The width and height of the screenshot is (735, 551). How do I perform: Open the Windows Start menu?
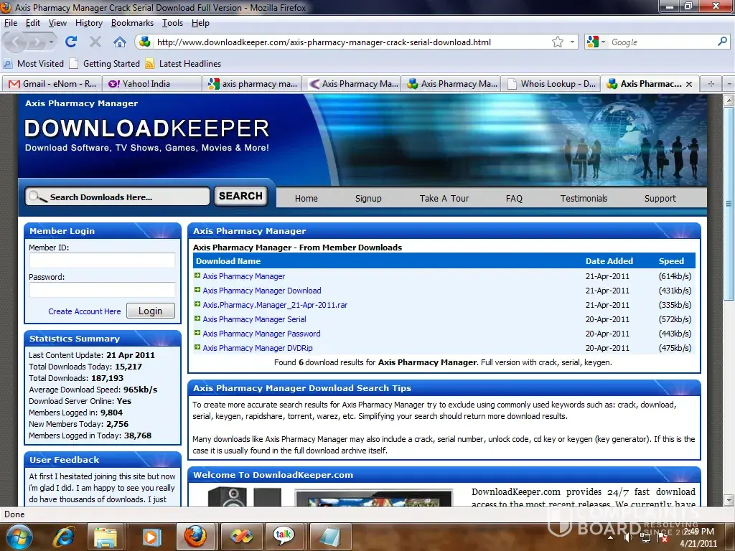19,536
